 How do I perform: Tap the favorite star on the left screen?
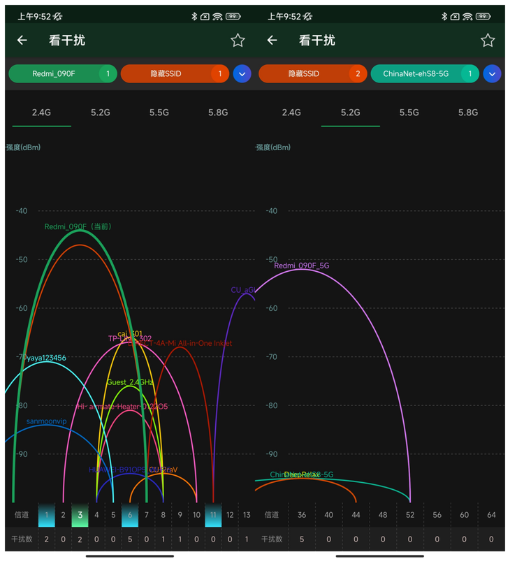[238, 41]
